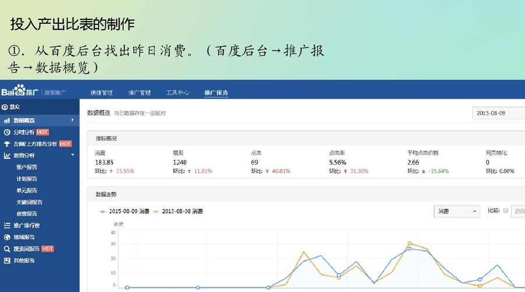Open 账户报告 under 趋势分析
This screenshot has height=292, width=525.
(27, 167)
